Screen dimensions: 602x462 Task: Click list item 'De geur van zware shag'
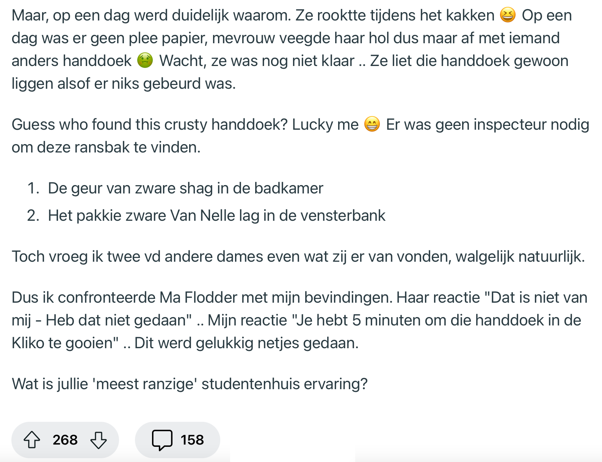coord(185,188)
